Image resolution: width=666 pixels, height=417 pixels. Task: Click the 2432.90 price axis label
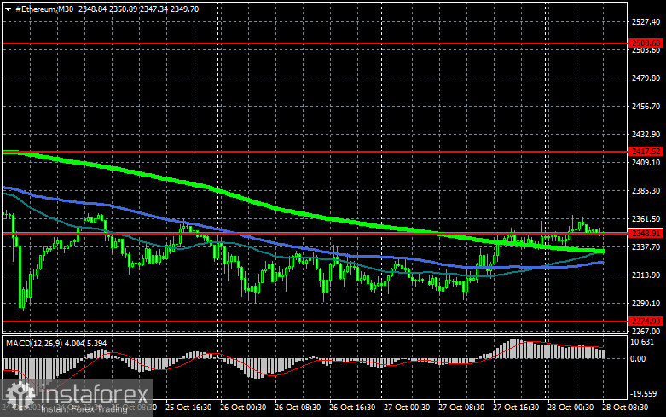pos(646,134)
